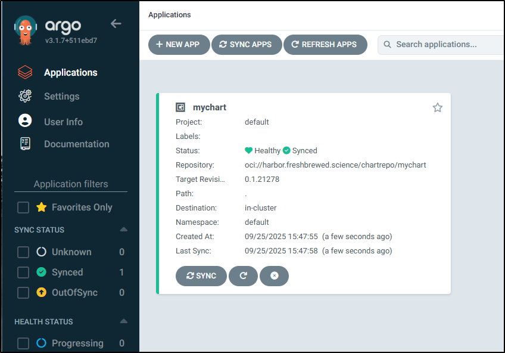This screenshot has height=353, width=505.
Task: Click the New App button
Action: click(x=179, y=45)
